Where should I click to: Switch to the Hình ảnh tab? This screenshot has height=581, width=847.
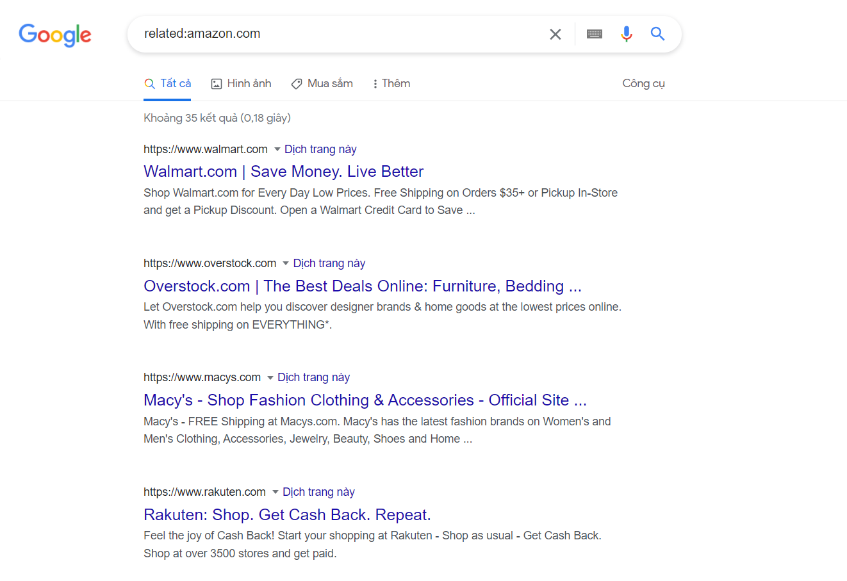coord(242,83)
